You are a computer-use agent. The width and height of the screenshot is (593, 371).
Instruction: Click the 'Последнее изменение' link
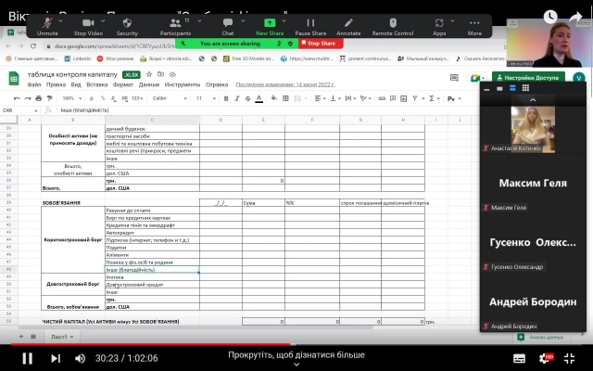(285, 84)
